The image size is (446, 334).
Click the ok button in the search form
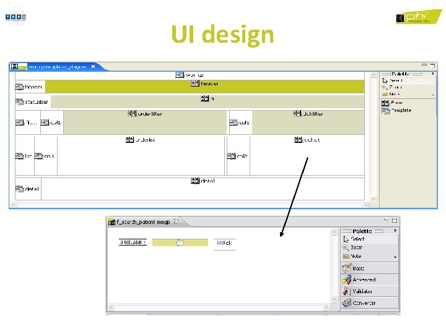pyautogui.click(x=225, y=243)
